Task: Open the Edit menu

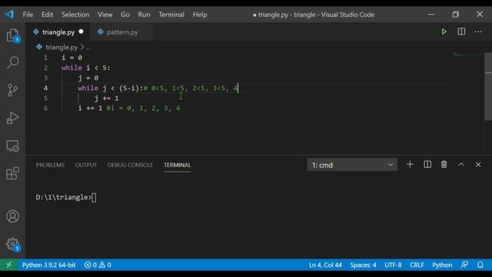Action: point(47,15)
